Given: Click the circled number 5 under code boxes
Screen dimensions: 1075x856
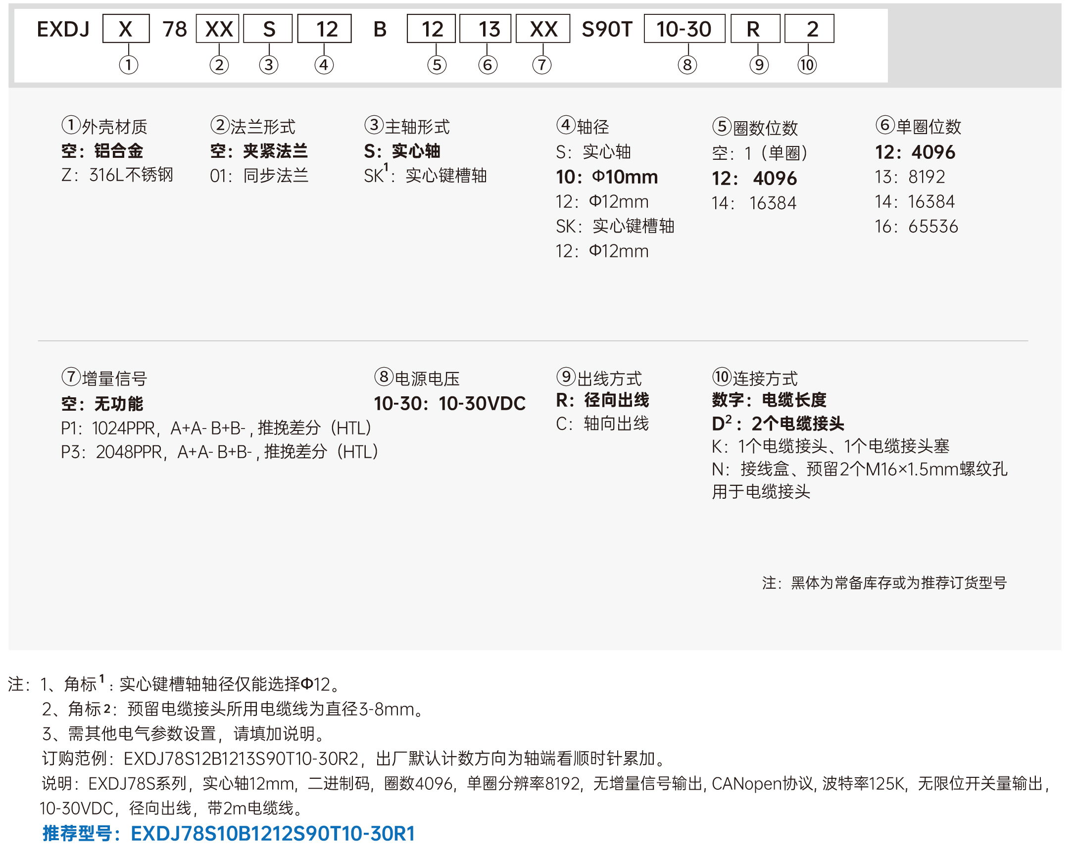Looking at the screenshot, I should click(436, 65).
